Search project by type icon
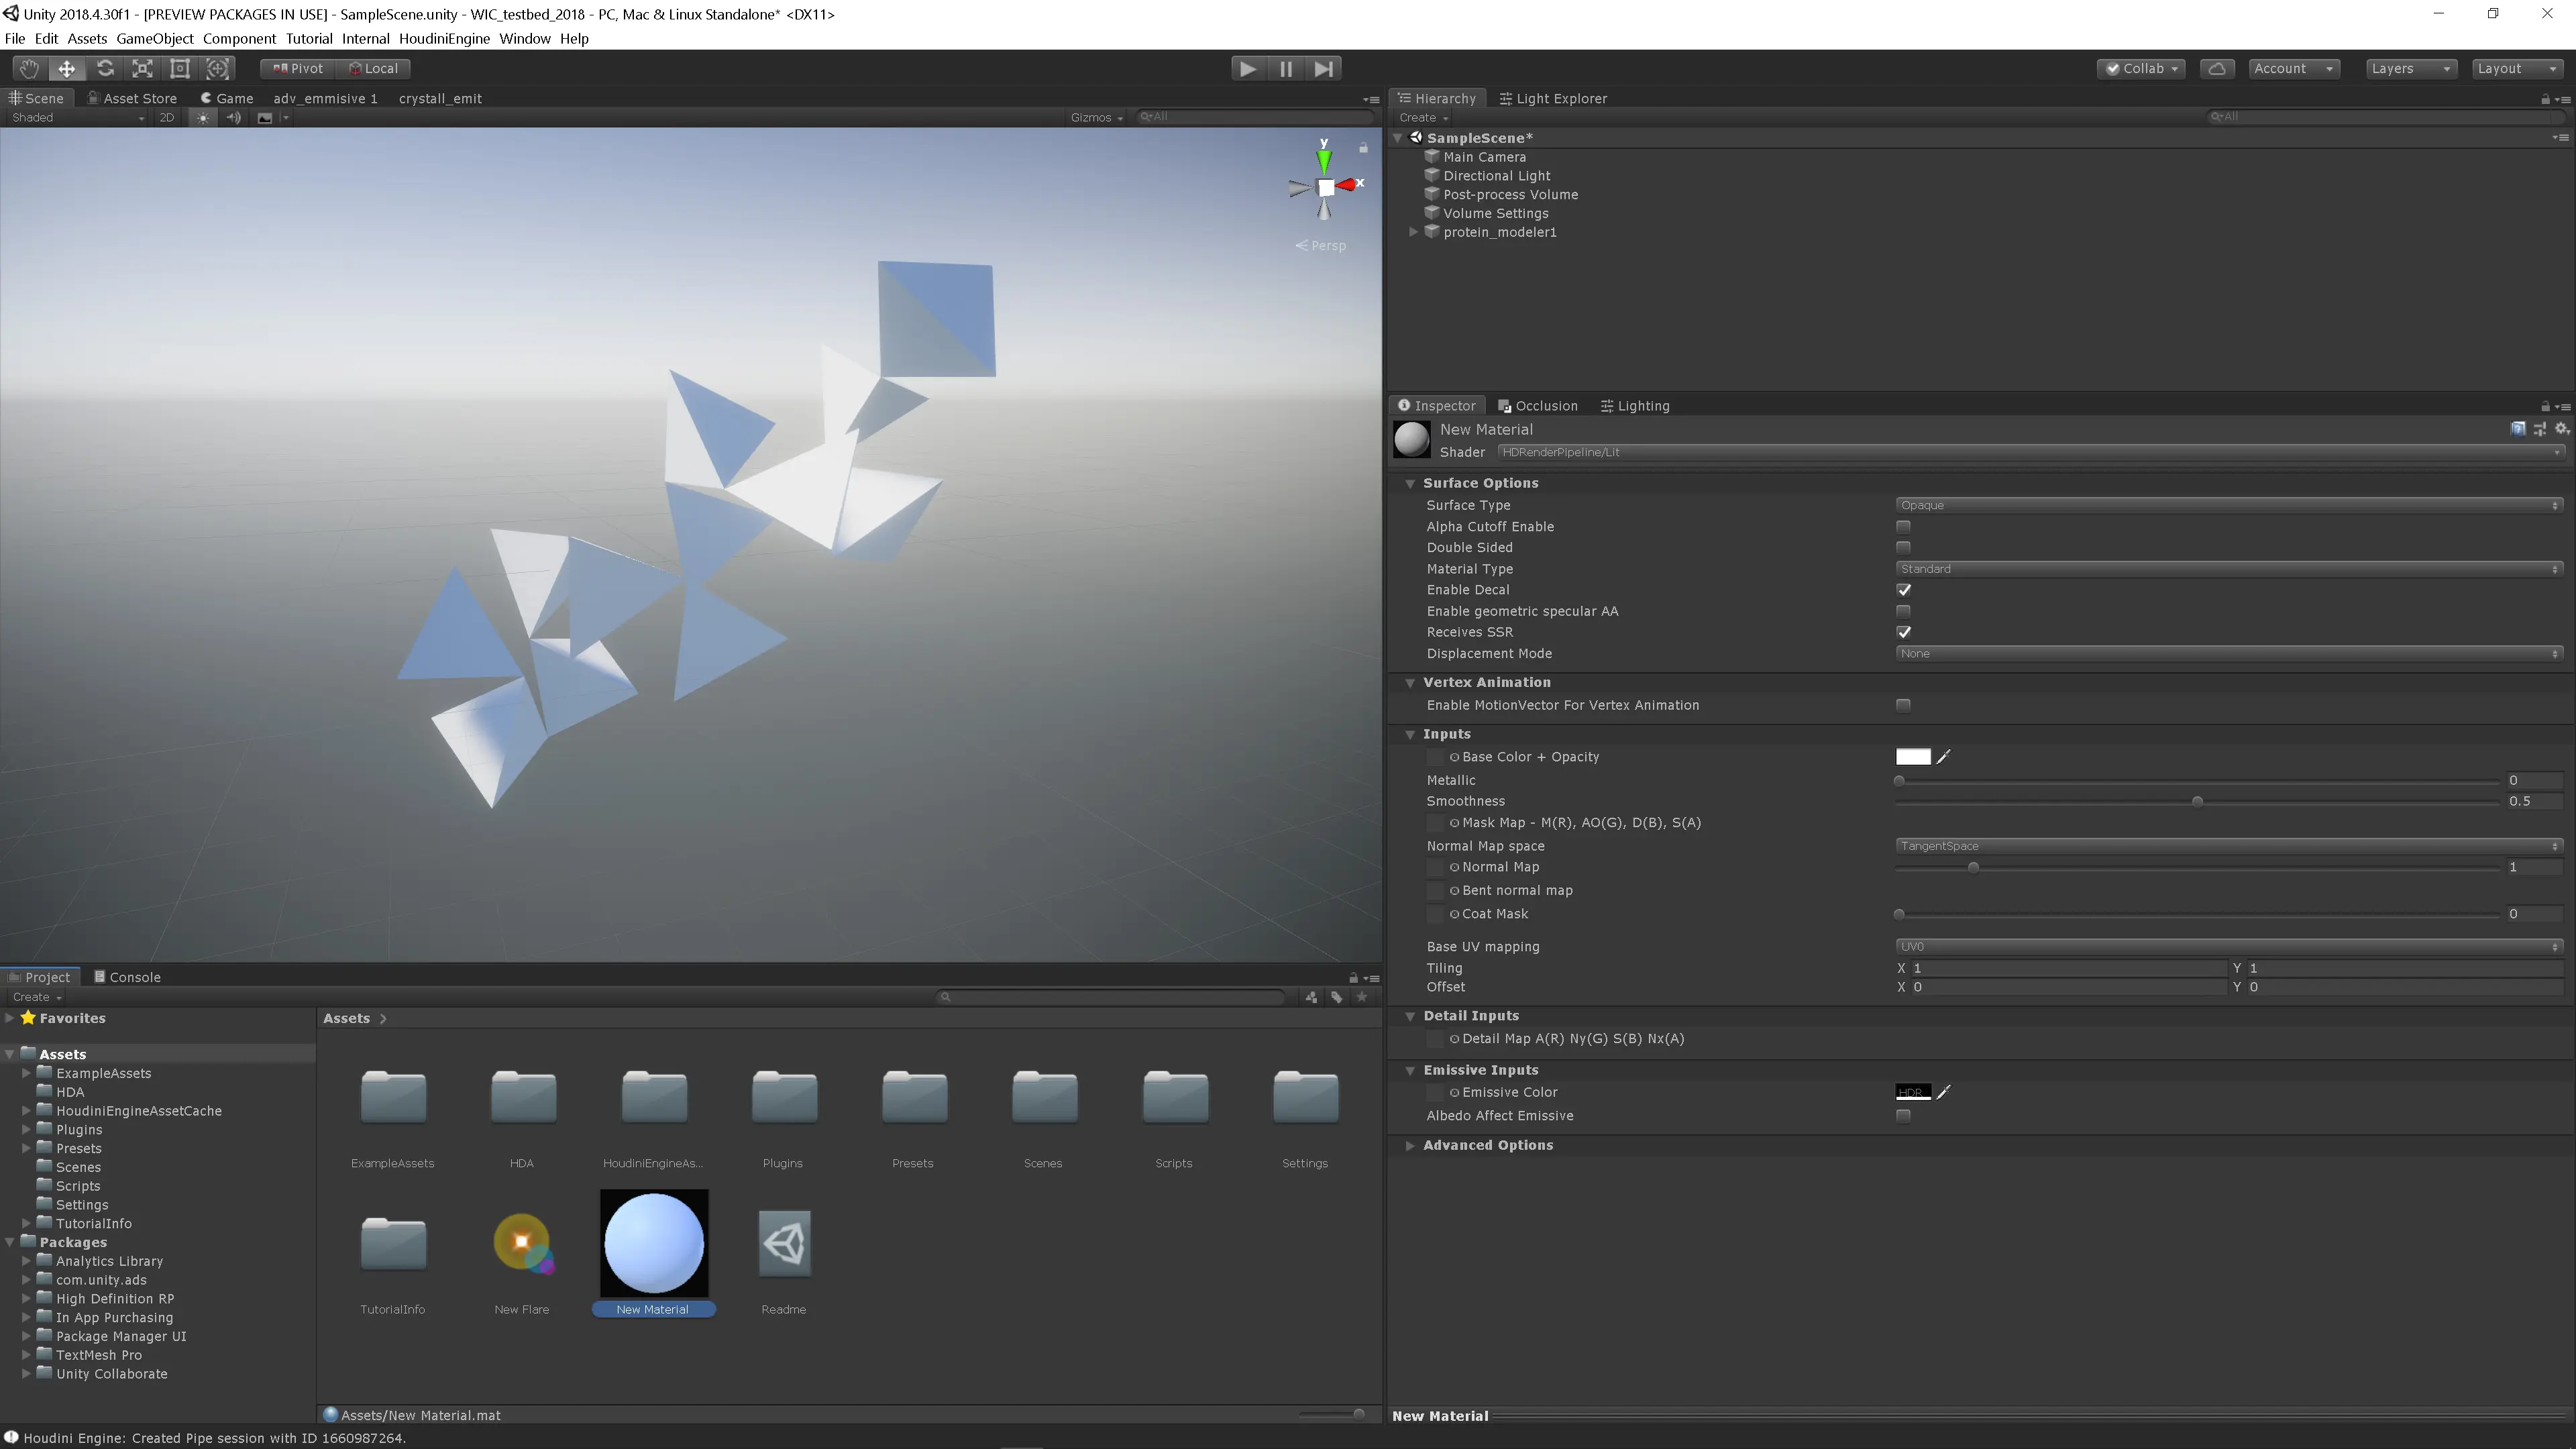 click(x=1311, y=997)
